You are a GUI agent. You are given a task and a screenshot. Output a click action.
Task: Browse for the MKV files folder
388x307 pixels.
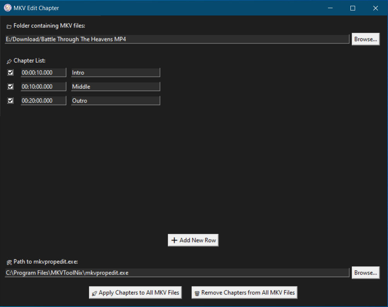point(366,39)
